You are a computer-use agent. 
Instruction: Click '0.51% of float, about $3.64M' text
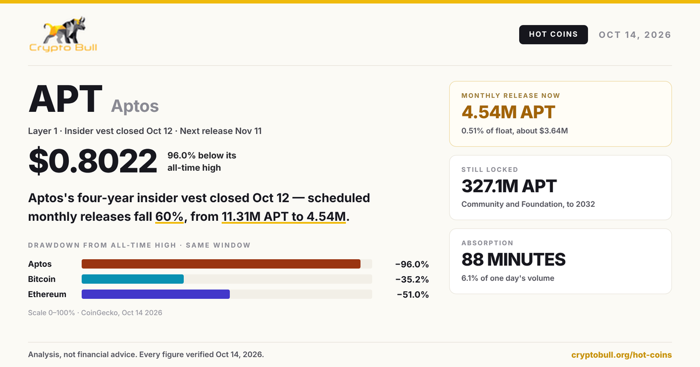point(514,130)
